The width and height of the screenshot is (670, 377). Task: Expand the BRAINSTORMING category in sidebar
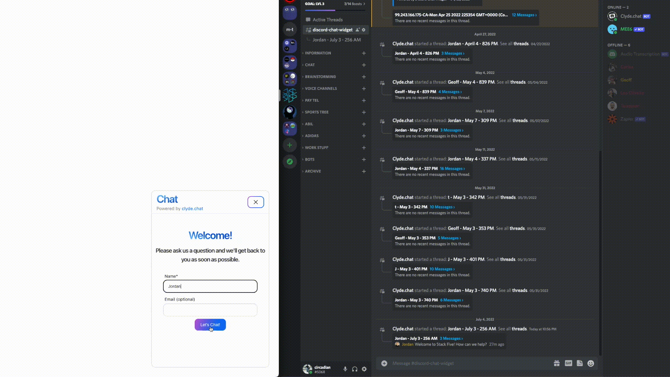321,76
